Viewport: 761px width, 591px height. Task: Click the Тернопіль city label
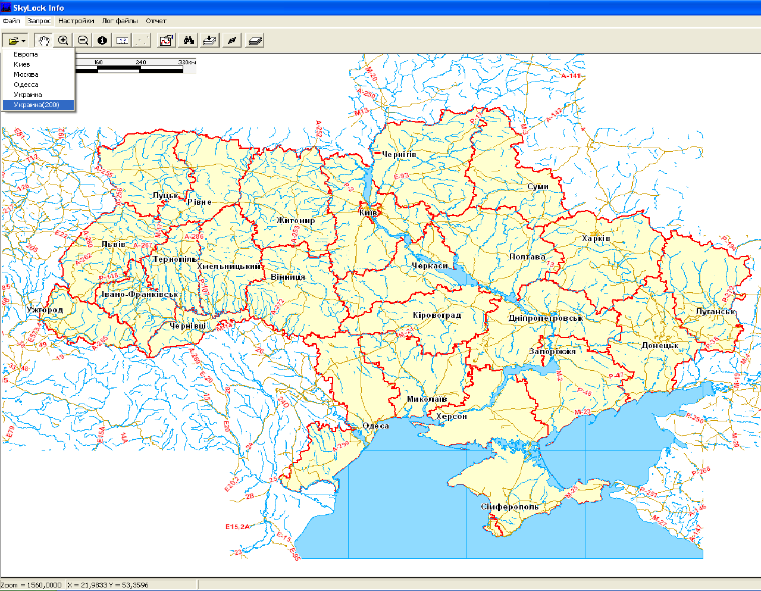[x=175, y=259]
